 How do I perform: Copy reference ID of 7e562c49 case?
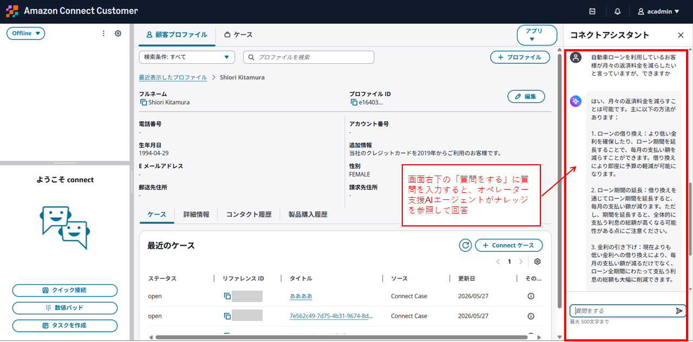pos(227,316)
